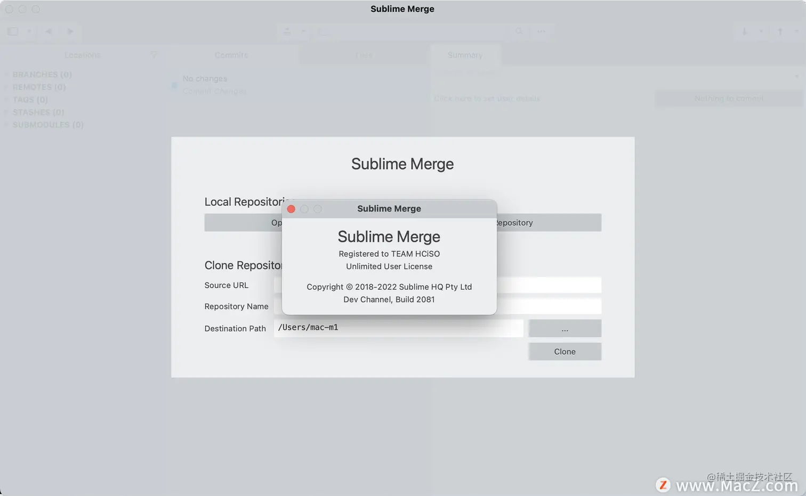Select the Summary tab
Viewport: 806px width, 496px height.
[x=465, y=55]
